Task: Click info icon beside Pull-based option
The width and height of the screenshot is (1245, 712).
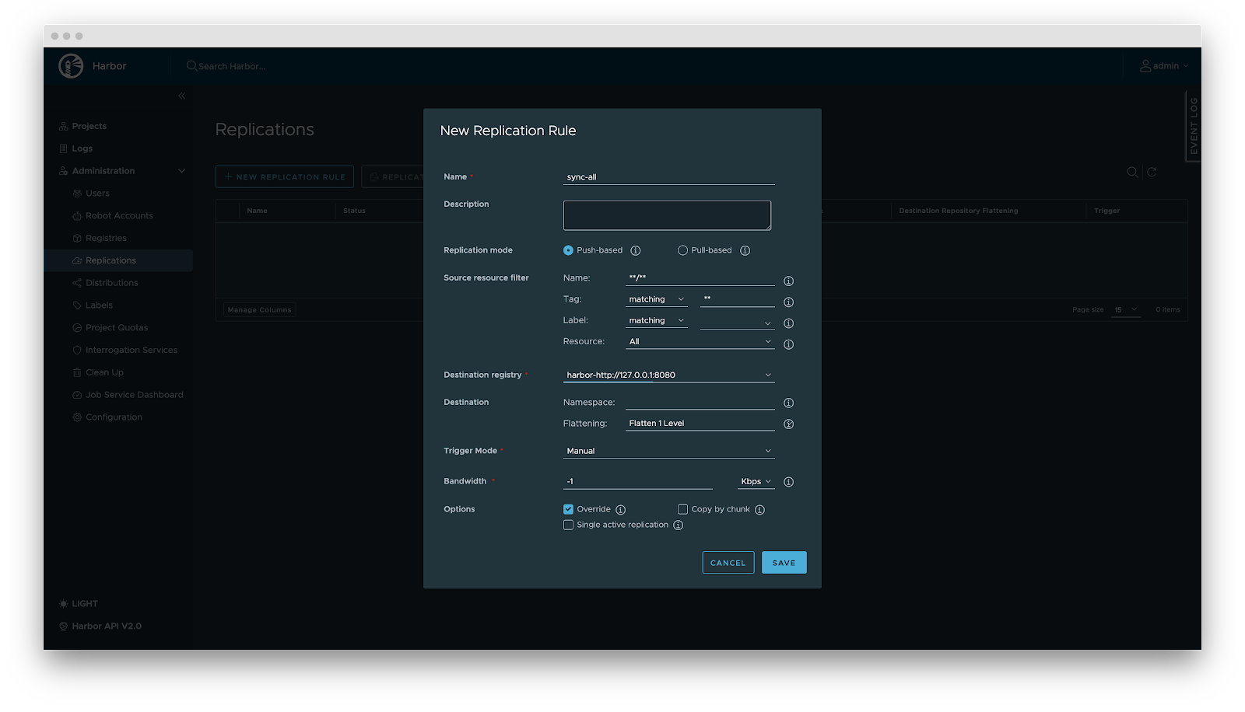Action: click(x=745, y=250)
